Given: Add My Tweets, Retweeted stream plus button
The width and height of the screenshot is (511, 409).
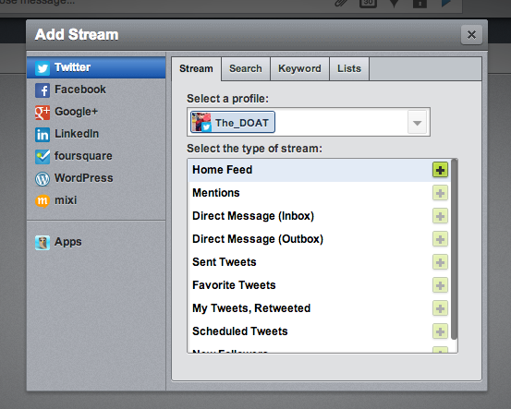Looking at the screenshot, I should 440,308.
